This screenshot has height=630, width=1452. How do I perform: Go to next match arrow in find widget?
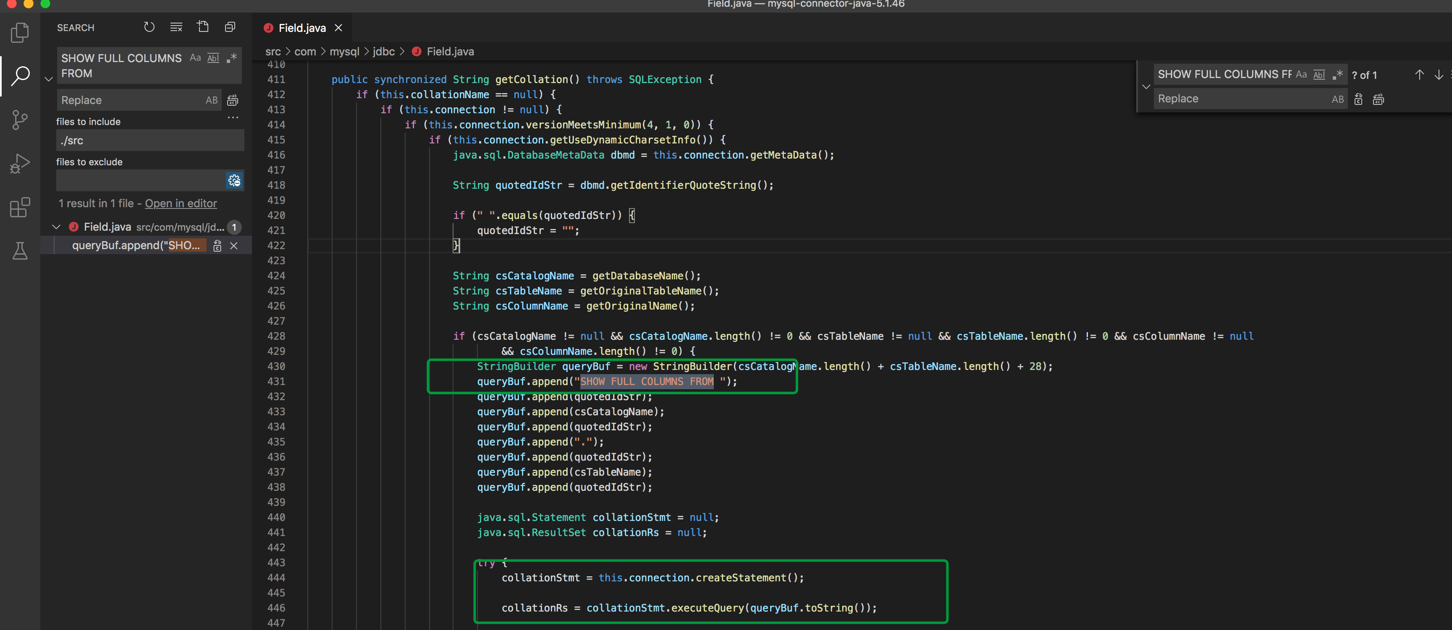coord(1438,75)
